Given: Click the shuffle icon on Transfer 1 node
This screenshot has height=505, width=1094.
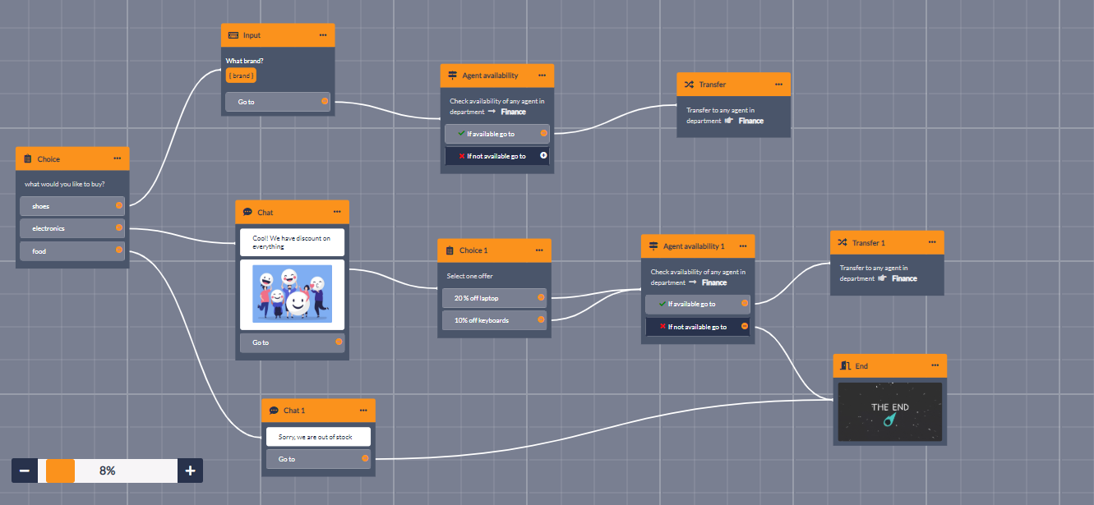Looking at the screenshot, I should pyautogui.click(x=842, y=243).
